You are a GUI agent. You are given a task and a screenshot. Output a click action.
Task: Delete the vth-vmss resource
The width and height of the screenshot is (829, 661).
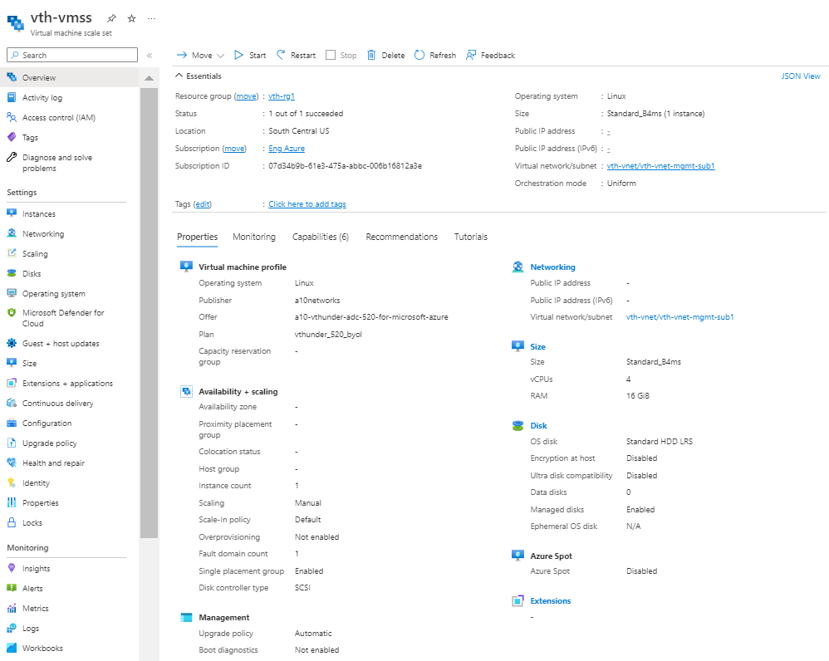(x=385, y=55)
